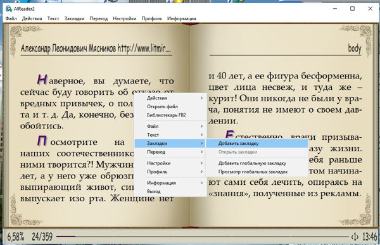This screenshot has height=245, width=380.
Task: Open the Информация menu in menu bar
Action: click(x=182, y=18)
